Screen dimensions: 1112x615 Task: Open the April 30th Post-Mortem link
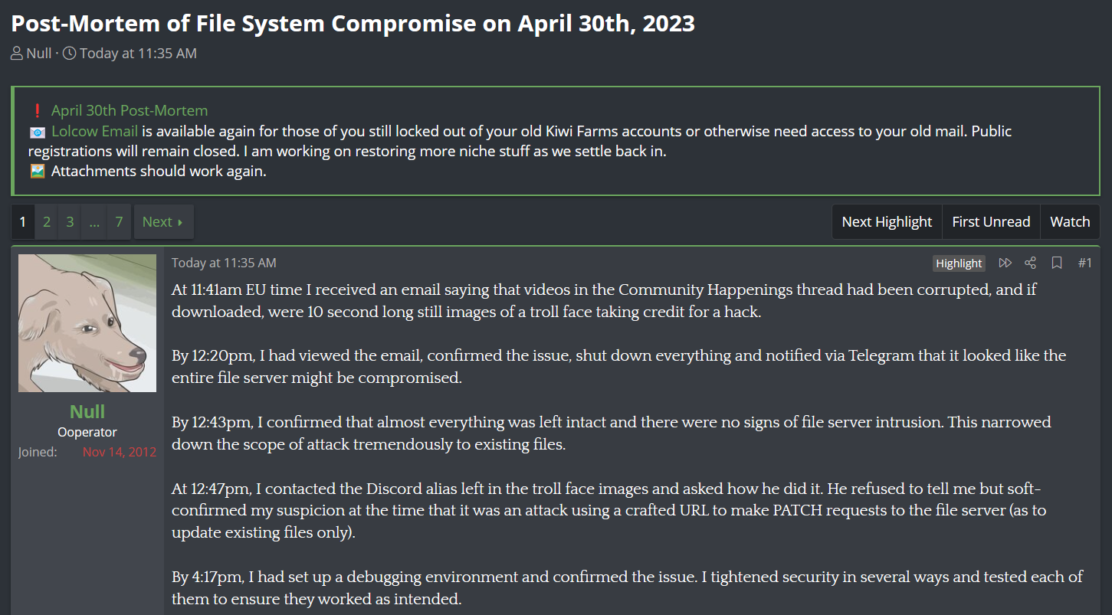click(130, 111)
